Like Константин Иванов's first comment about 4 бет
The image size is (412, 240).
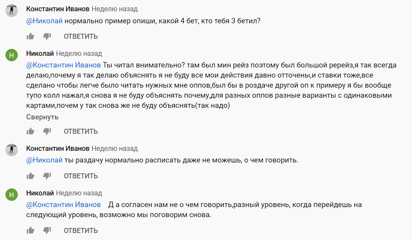tap(30, 36)
